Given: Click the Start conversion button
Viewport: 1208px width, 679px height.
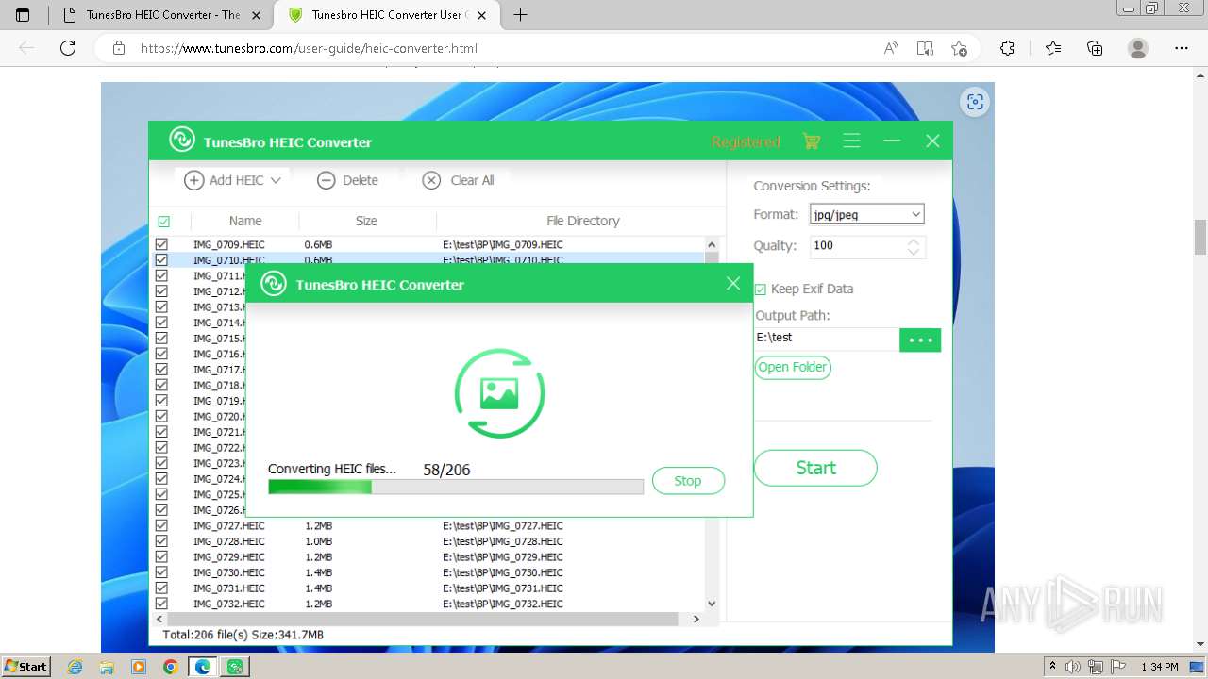Looking at the screenshot, I should tap(815, 468).
